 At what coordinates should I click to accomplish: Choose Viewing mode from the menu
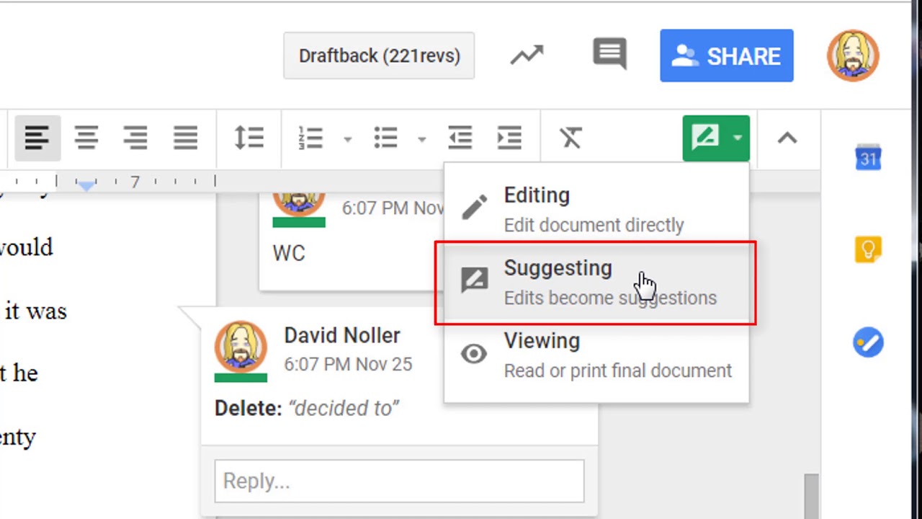[596, 355]
